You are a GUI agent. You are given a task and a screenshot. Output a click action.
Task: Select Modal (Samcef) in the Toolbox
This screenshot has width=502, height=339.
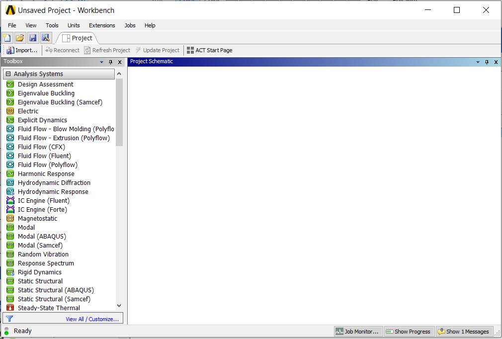coord(40,246)
